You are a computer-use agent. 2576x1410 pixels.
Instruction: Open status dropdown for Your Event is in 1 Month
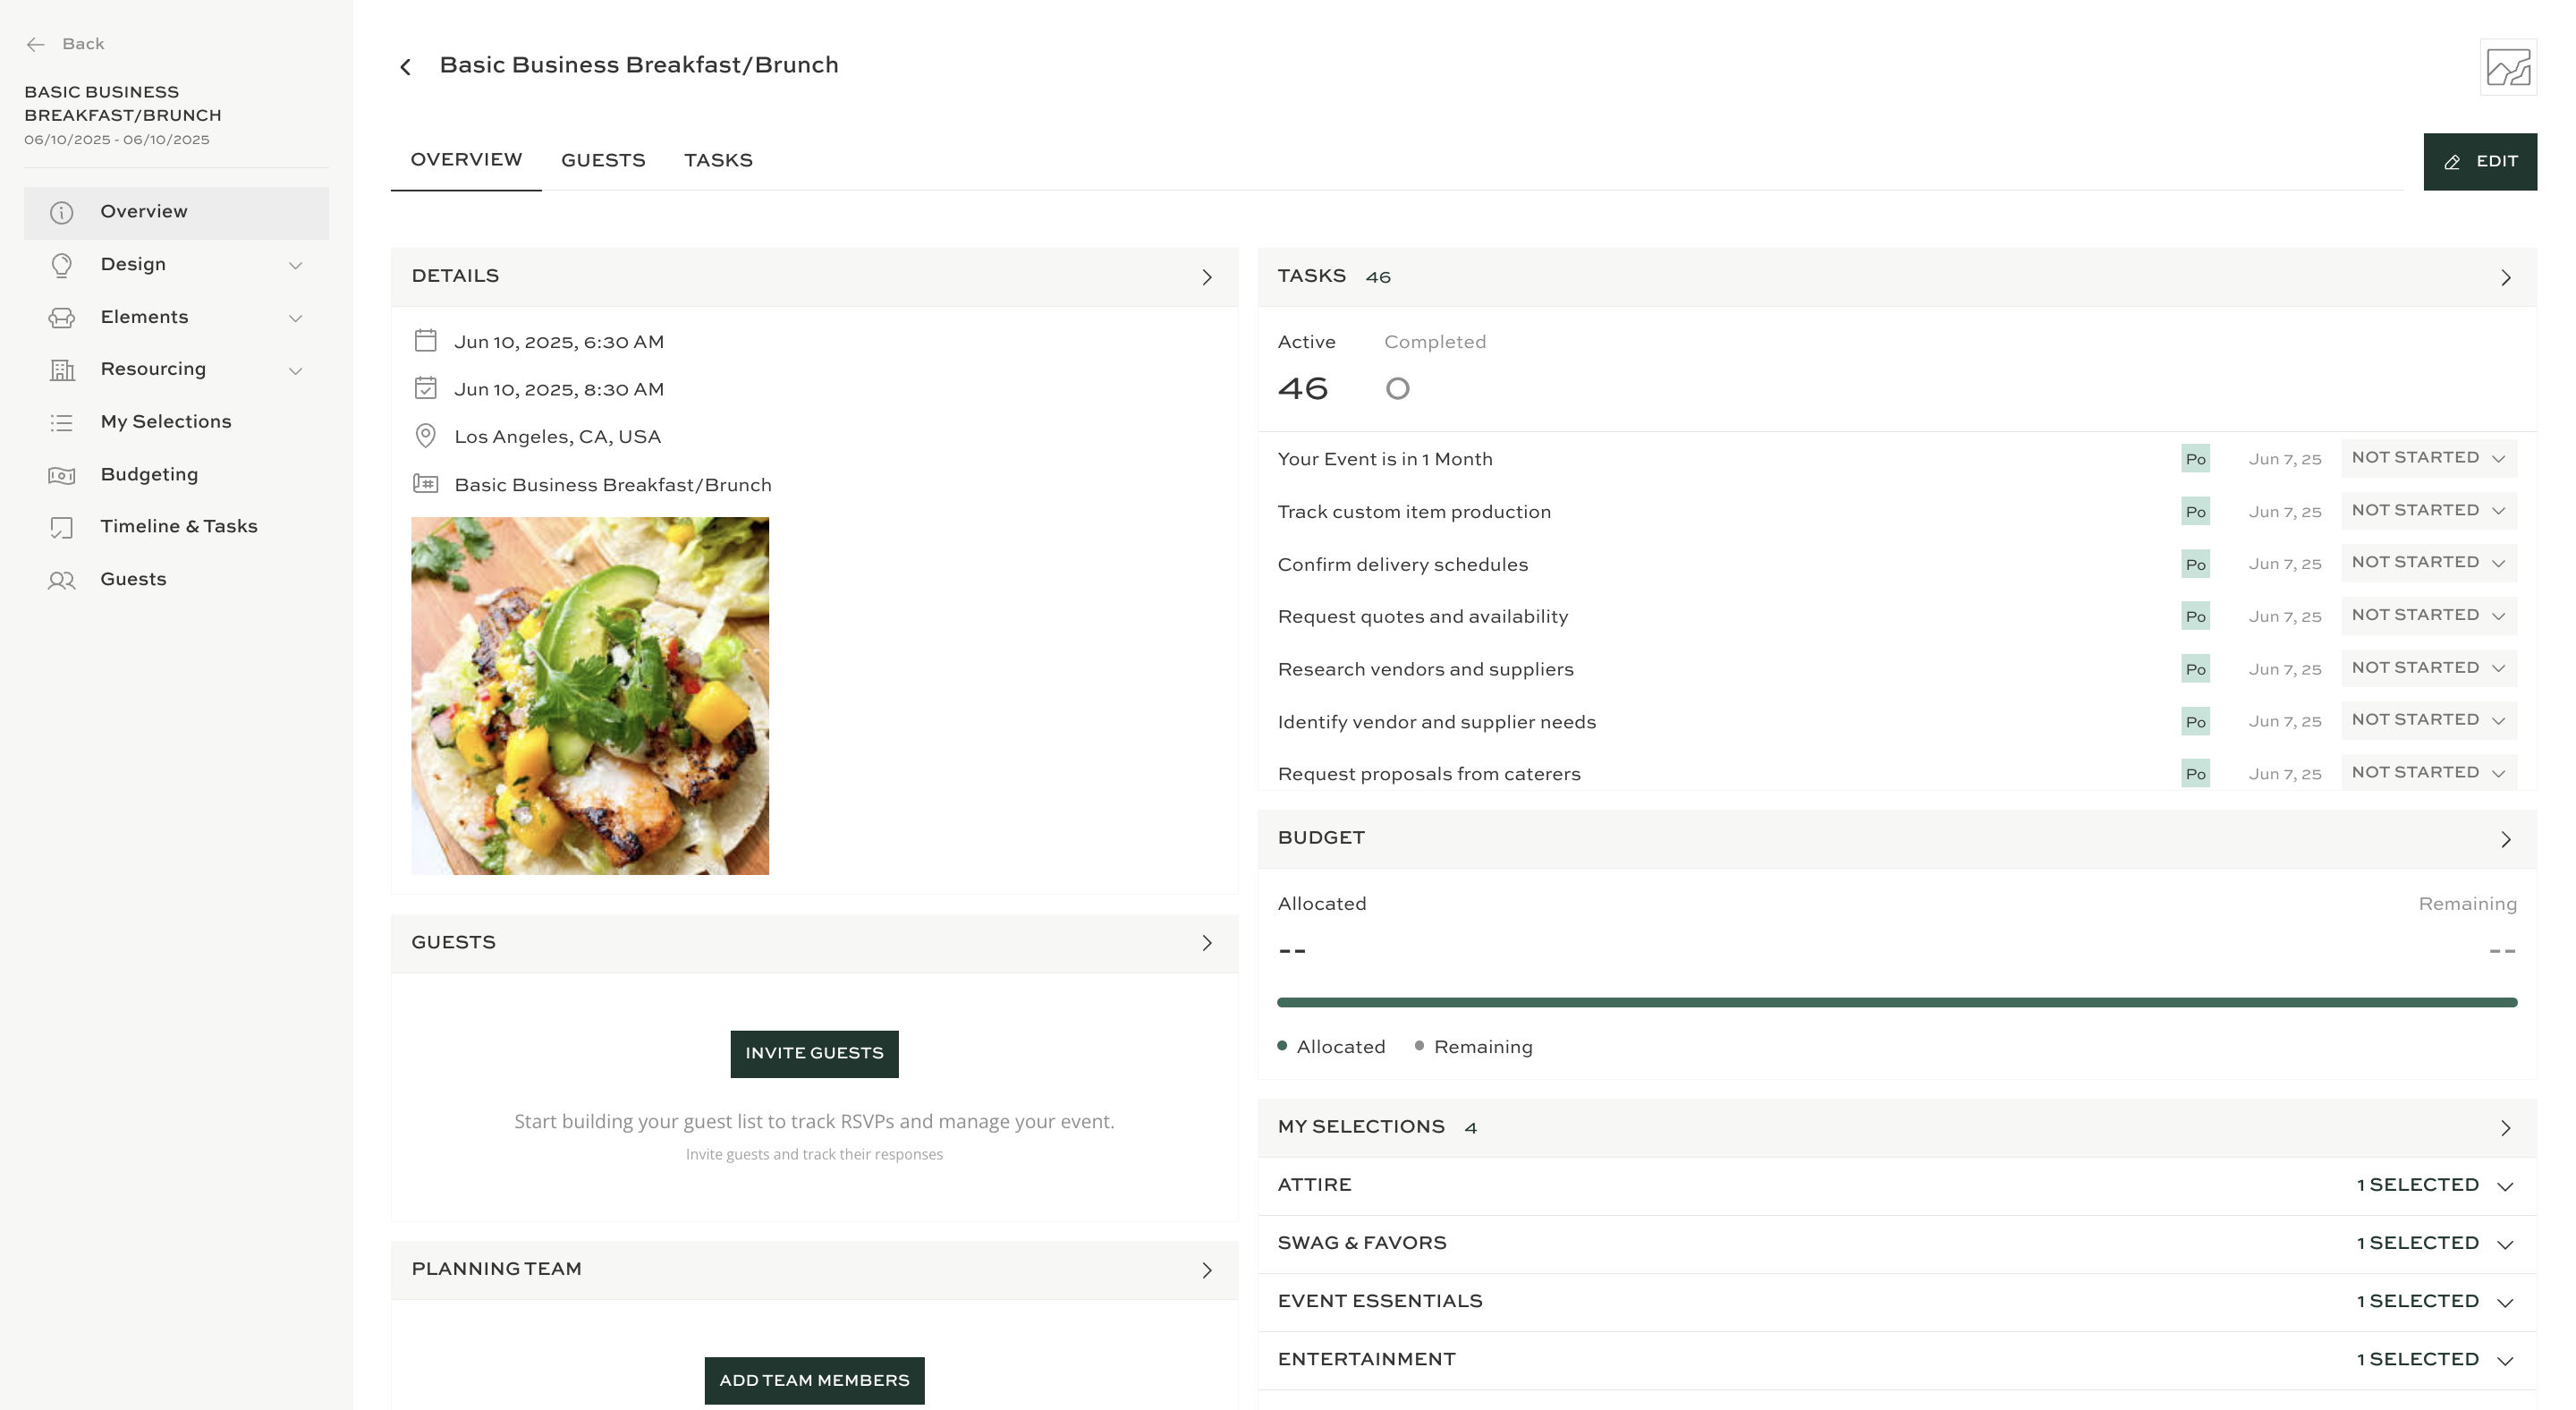tap(2428, 458)
